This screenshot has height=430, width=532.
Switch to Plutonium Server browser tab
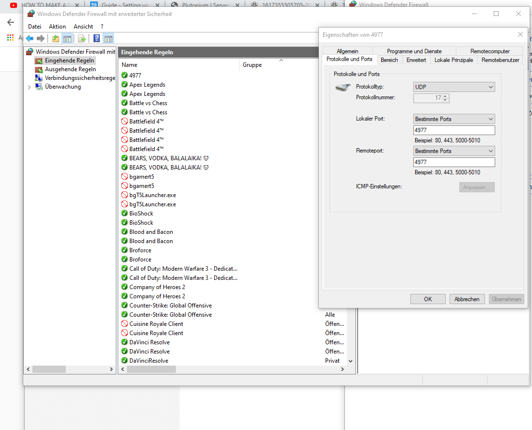pos(205,5)
